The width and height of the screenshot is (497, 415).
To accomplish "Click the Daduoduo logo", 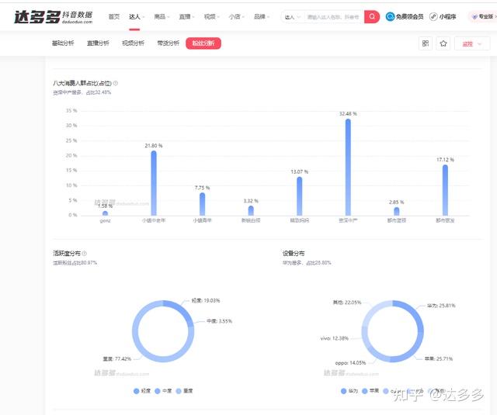I will (53, 17).
